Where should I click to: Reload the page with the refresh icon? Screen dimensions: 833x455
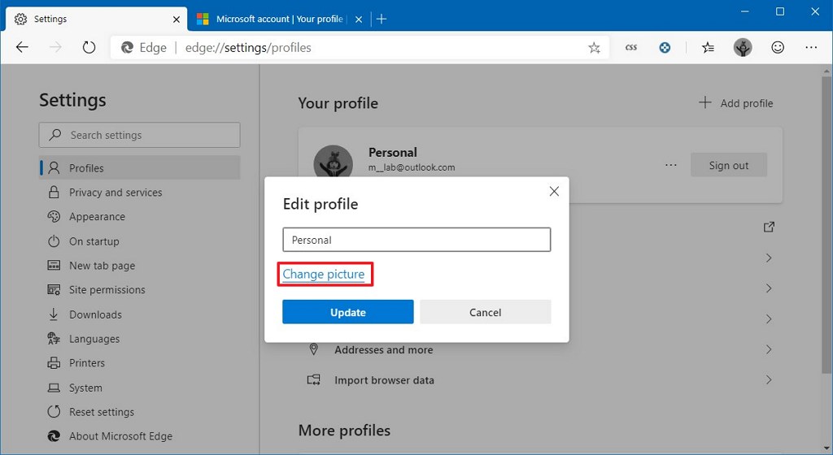point(89,47)
